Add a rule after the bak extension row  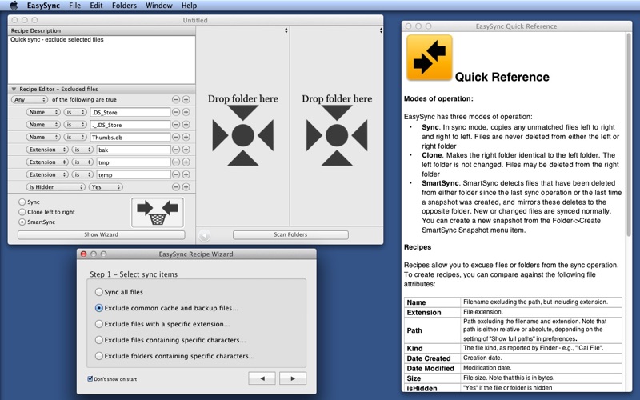pyautogui.click(x=186, y=150)
